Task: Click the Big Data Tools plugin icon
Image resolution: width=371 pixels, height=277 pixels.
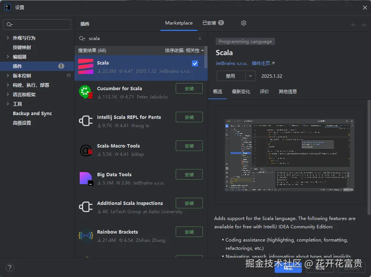Action: click(86, 179)
